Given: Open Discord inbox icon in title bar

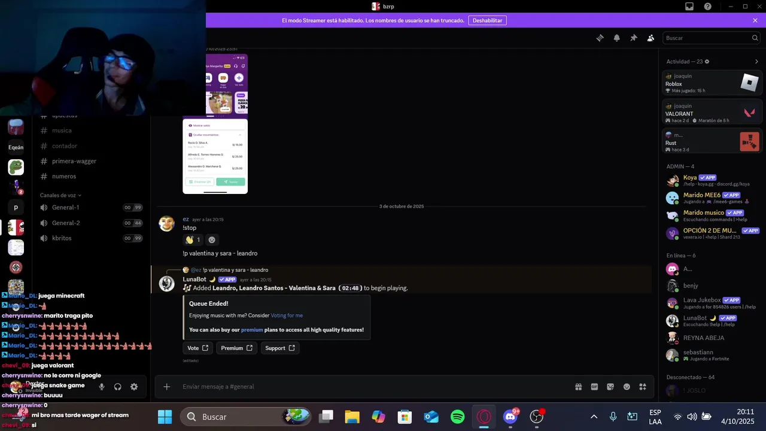Looking at the screenshot, I should tap(689, 7).
